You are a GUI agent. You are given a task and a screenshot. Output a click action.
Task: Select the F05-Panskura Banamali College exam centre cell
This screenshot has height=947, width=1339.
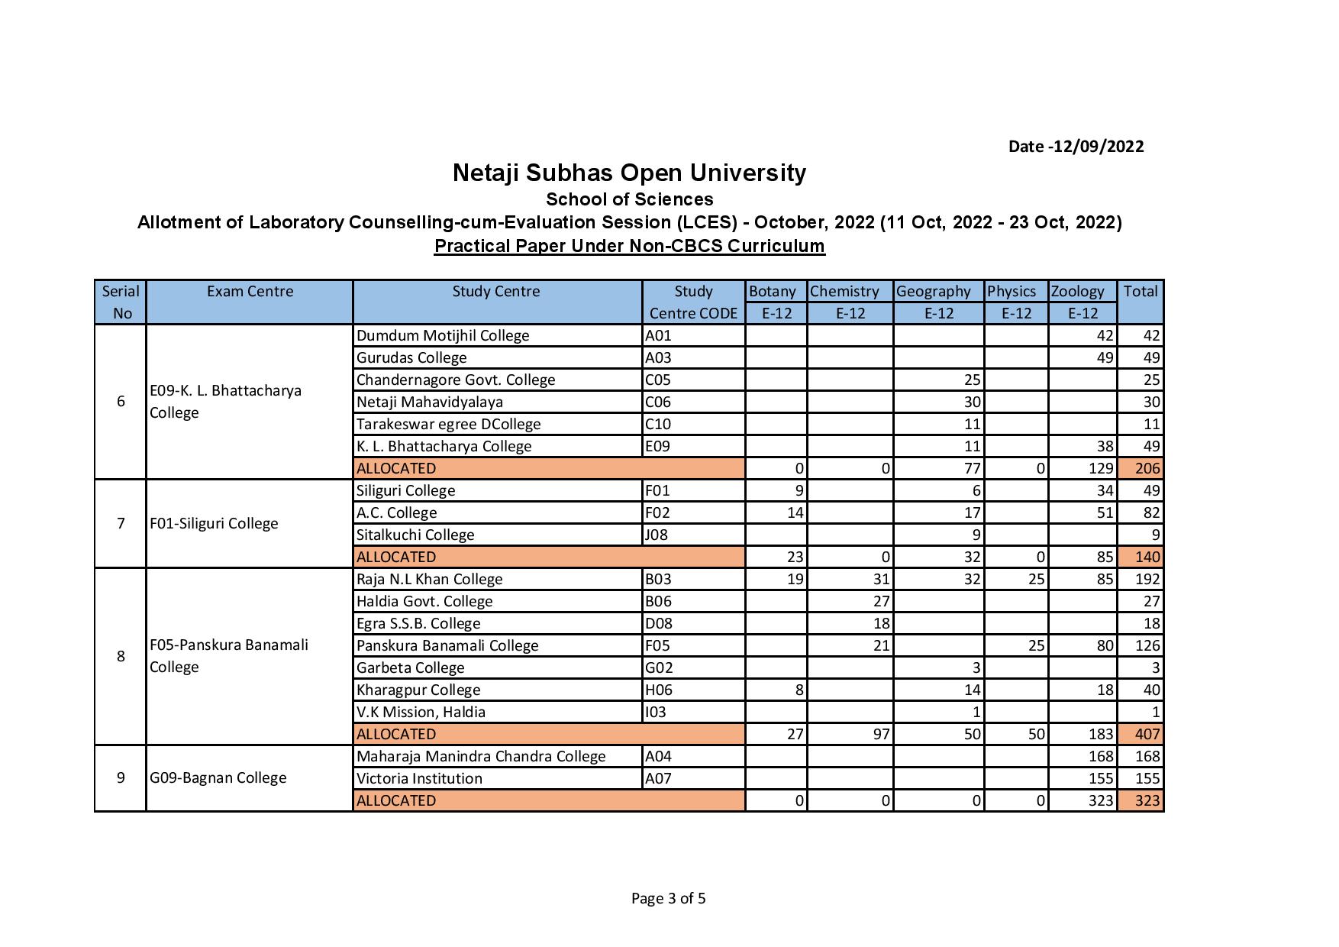[x=229, y=655]
